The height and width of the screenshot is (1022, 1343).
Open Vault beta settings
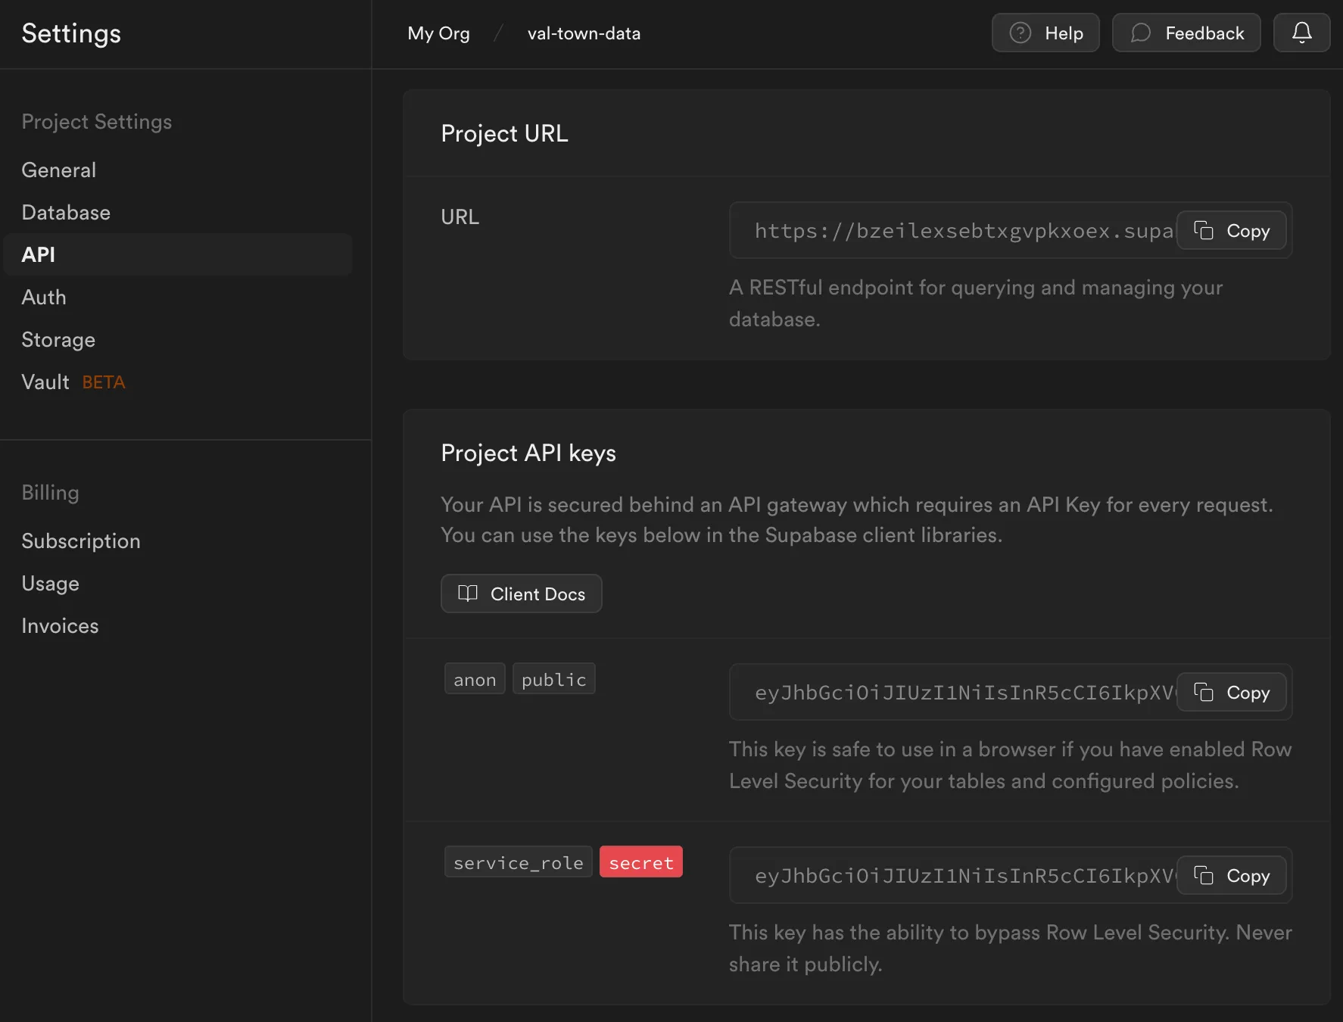click(x=46, y=382)
